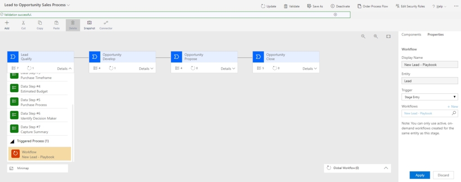The height and width of the screenshot is (182, 461).
Task: Fit the process to the canvas
Action: (x=389, y=36)
